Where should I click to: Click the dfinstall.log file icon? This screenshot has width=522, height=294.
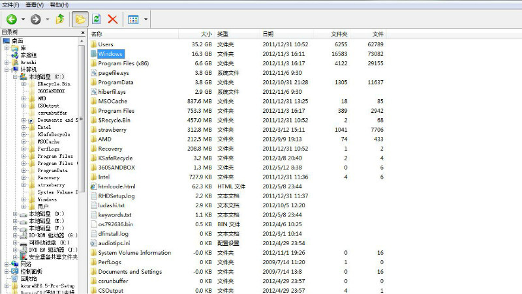(x=93, y=234)
